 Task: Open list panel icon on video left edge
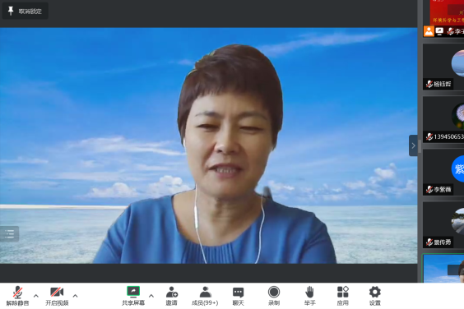tap(10, 234)
